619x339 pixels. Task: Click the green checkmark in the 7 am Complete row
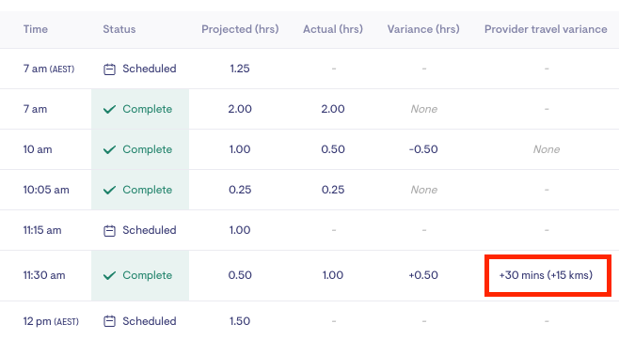(x=109, y=109)
